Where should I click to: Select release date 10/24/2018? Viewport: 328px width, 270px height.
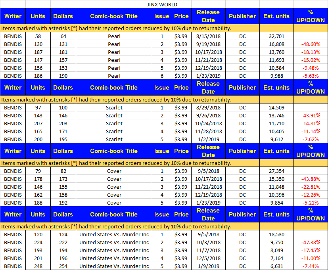pos(208,123)
